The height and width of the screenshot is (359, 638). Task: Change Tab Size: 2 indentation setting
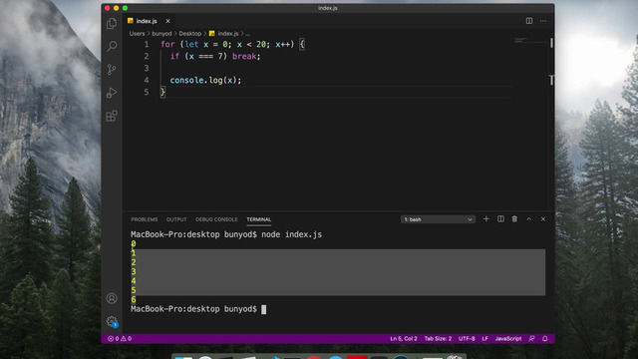438,338
